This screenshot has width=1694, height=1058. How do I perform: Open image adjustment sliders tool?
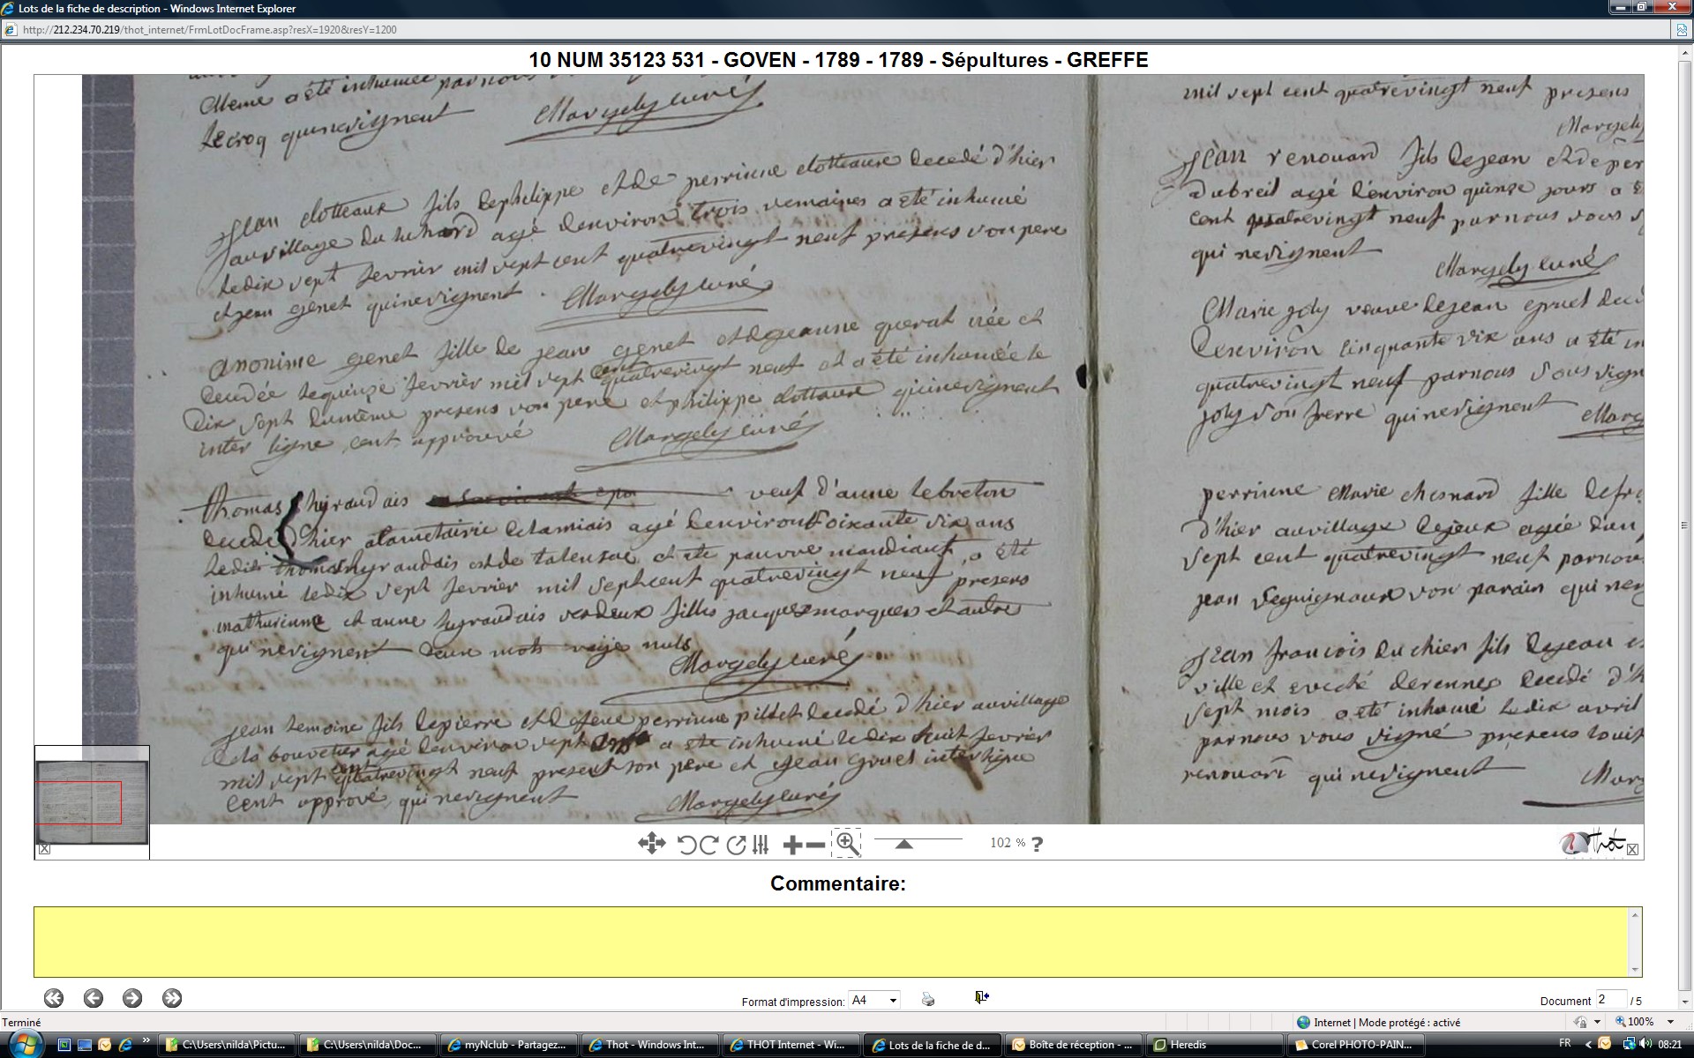761,845
